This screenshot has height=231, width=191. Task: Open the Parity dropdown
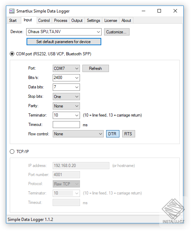[x=66, y=106]
